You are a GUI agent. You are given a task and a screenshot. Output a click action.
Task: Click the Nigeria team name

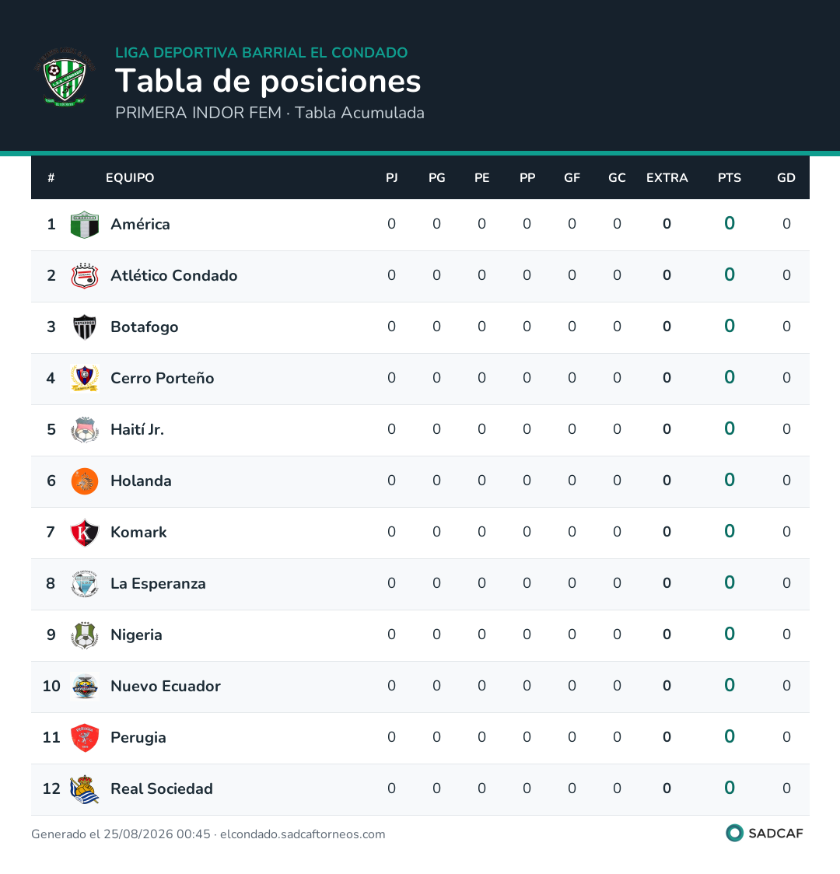click(137, 635)
